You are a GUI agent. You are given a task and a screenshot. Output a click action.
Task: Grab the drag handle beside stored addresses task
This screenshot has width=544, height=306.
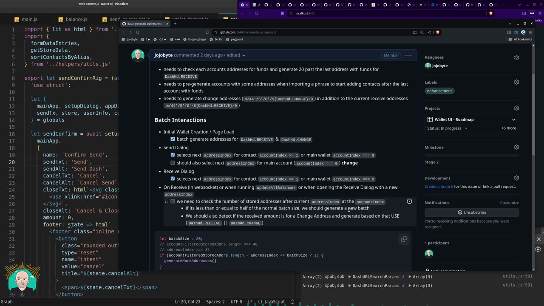[166, 201]
